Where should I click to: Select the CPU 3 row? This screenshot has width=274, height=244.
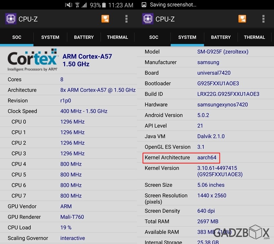click(68, 154)
